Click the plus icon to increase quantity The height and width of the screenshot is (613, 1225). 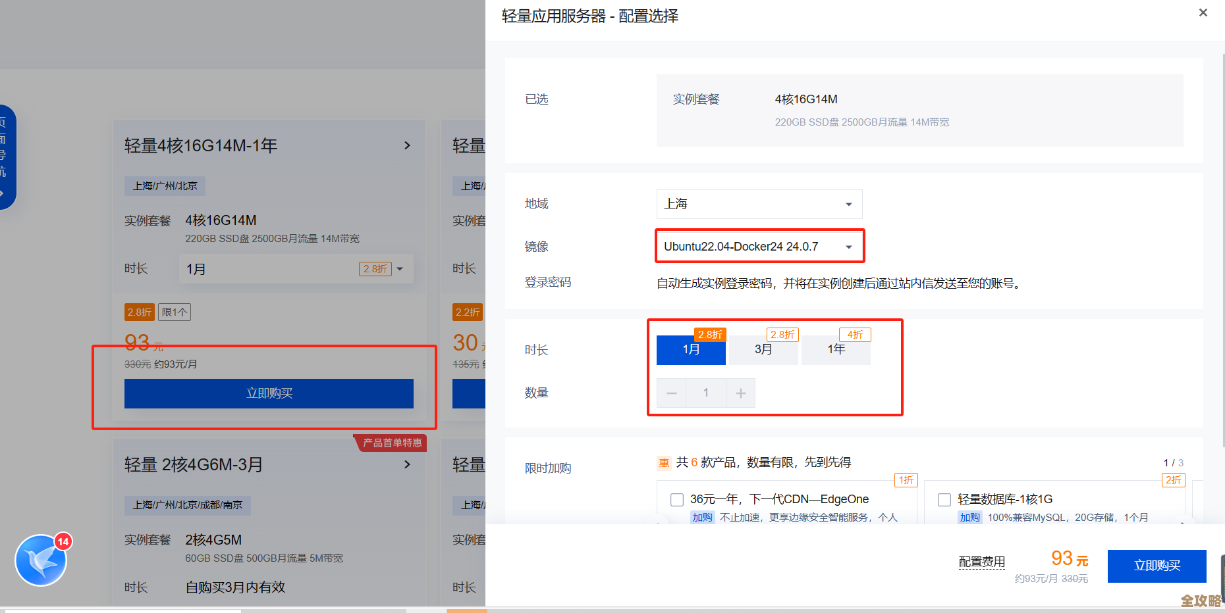coord(740,393)
